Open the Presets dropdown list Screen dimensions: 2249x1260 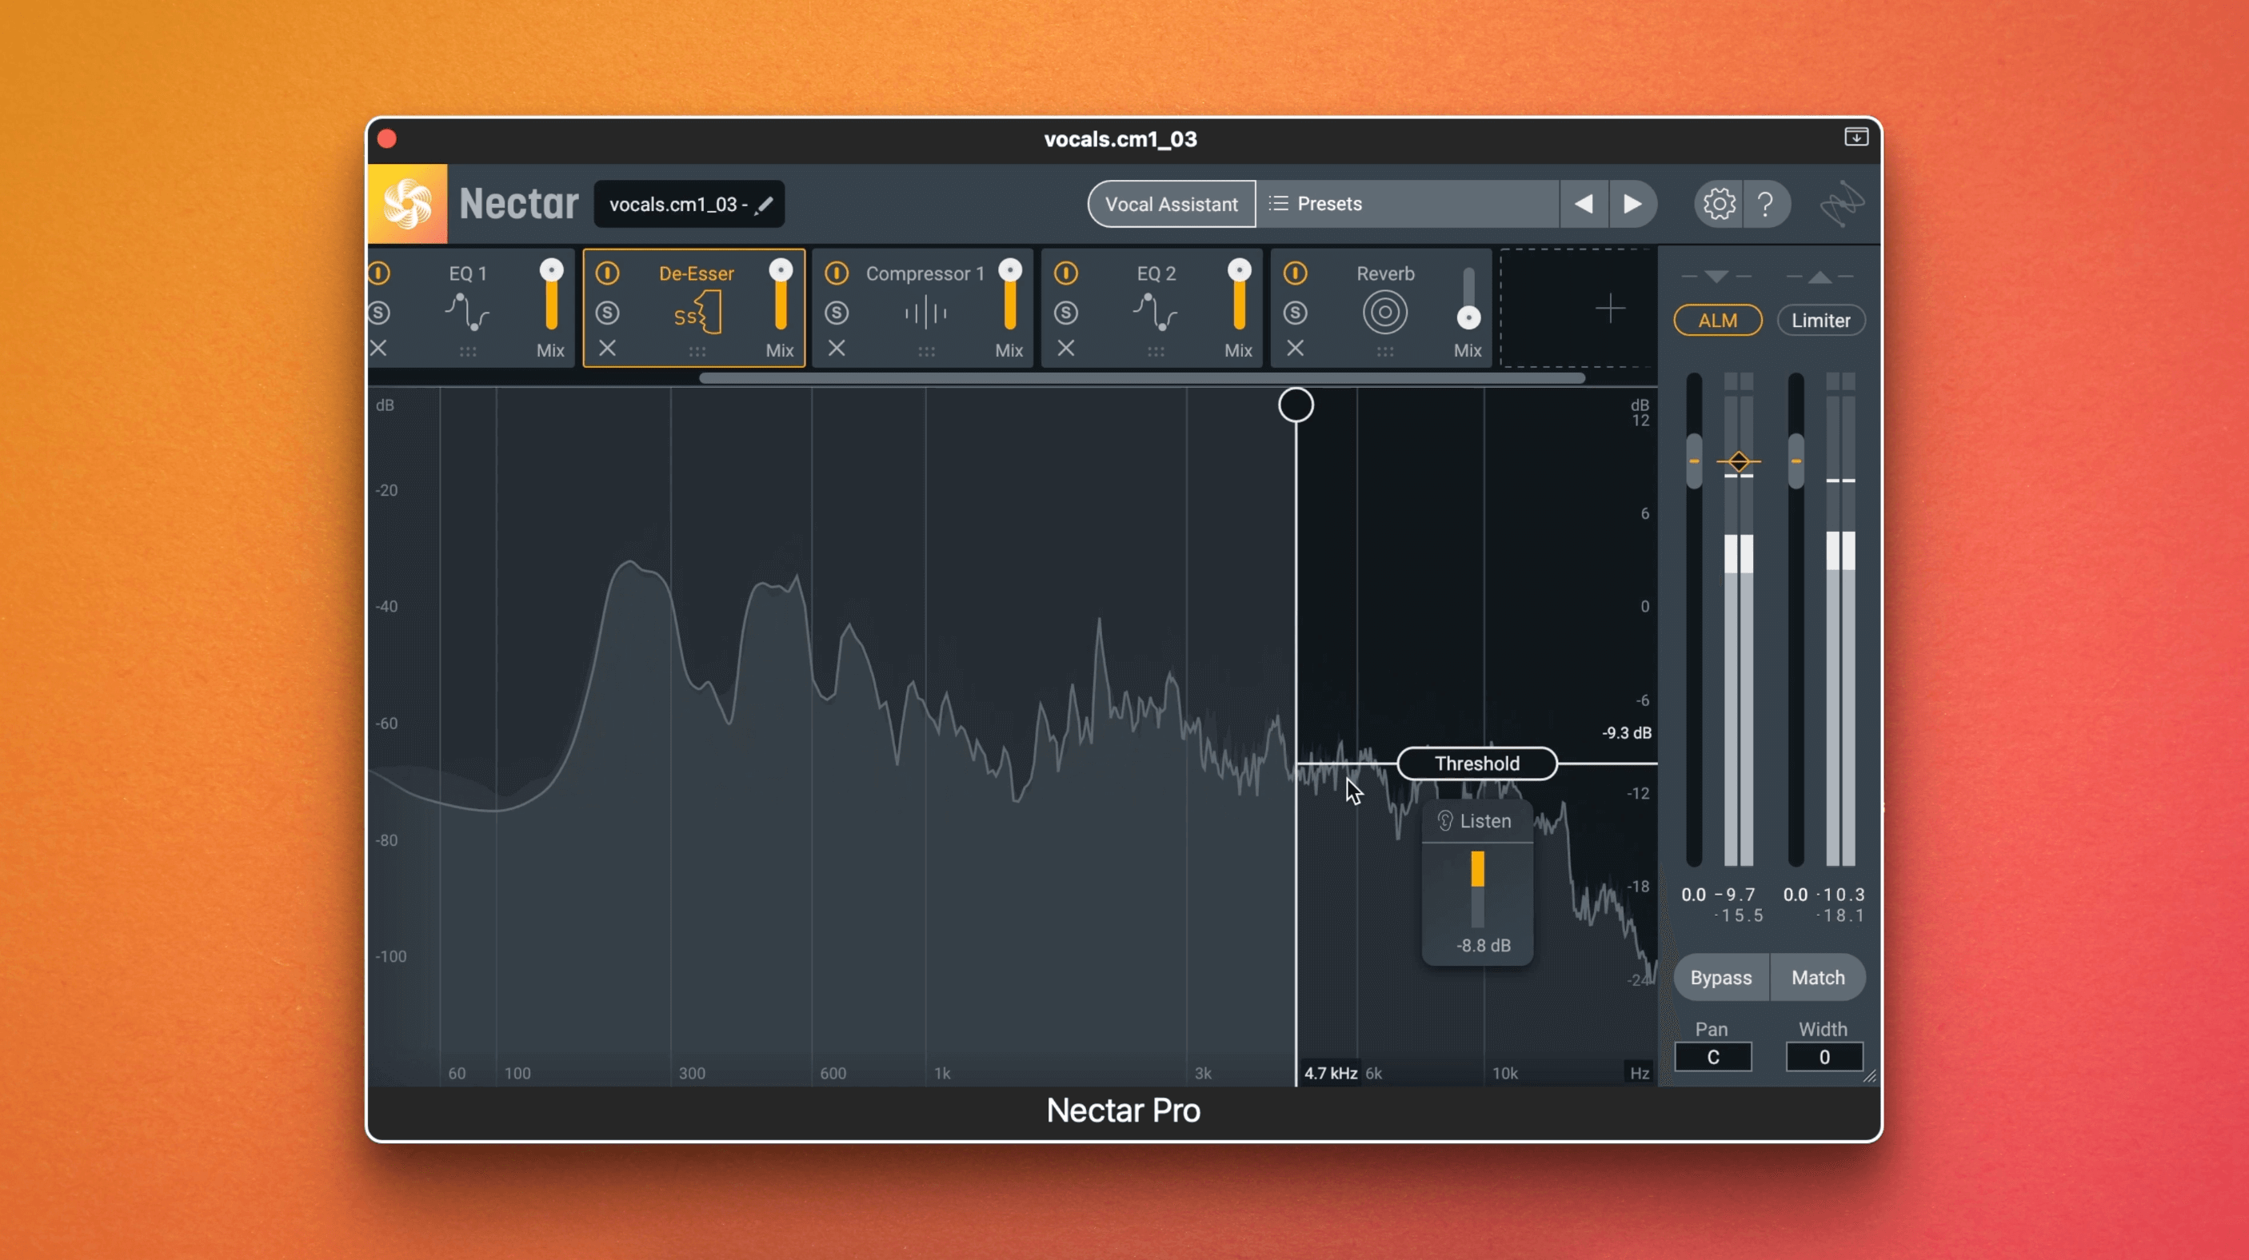pyautogui.click(x=1408, y=204)
